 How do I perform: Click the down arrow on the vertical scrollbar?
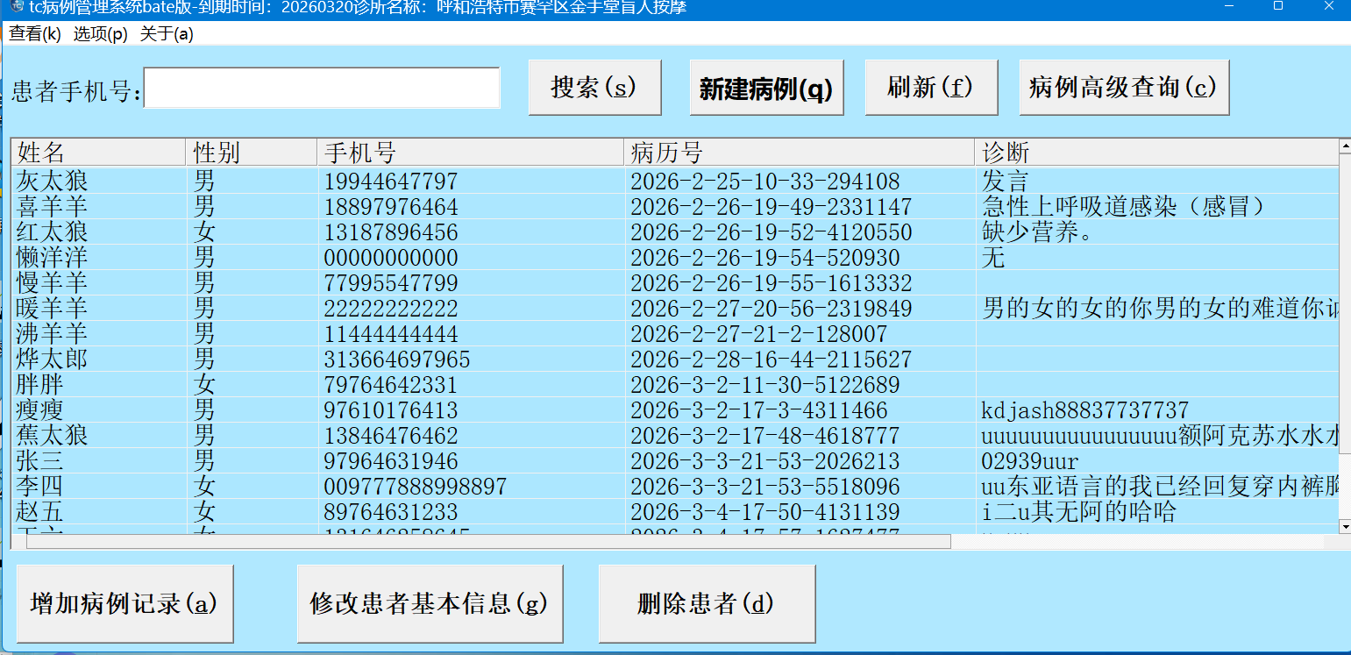point(1344,526)
